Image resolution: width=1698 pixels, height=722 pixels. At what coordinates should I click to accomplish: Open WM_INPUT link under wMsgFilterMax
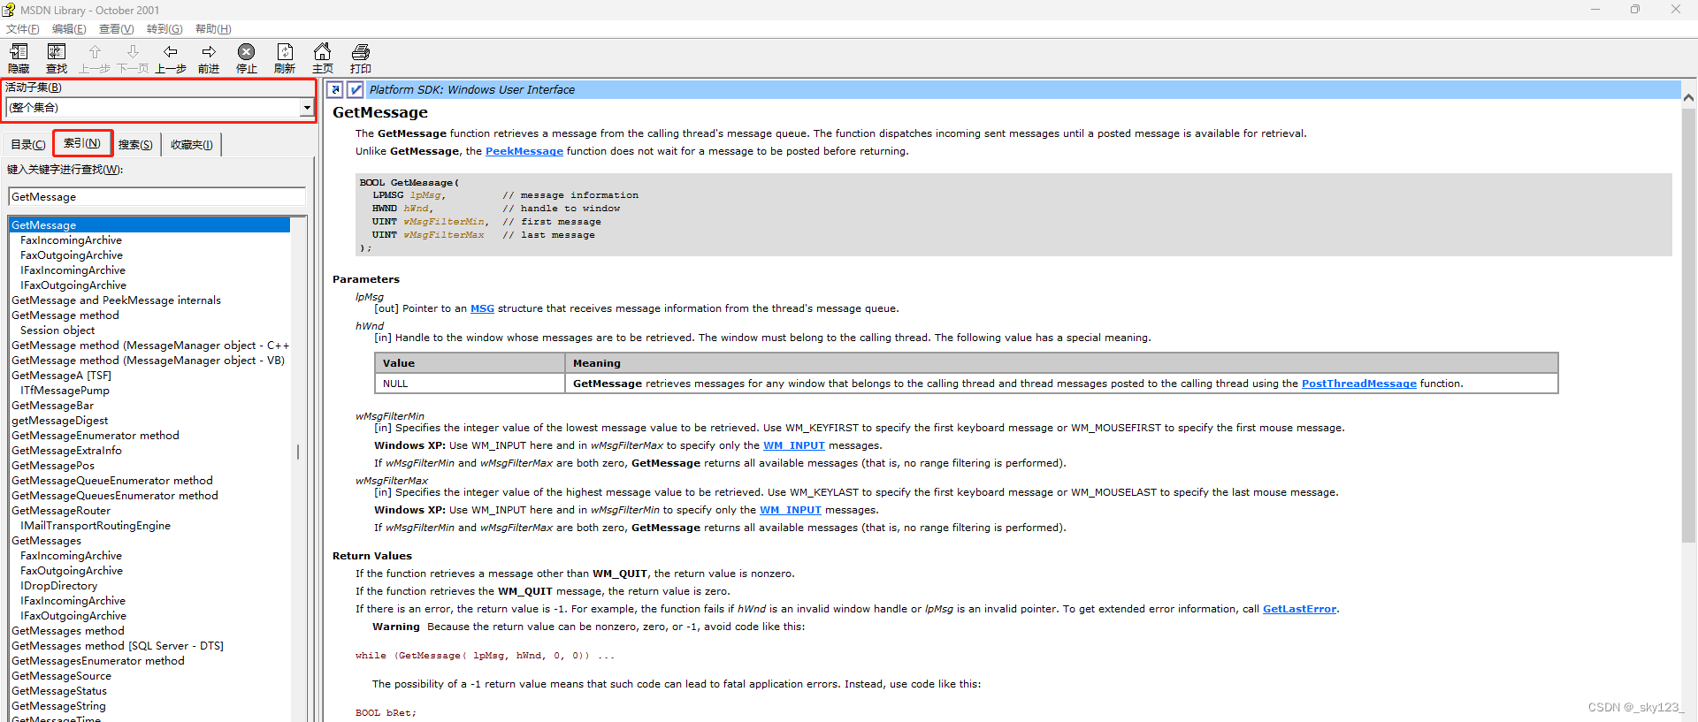coord(791,510)
